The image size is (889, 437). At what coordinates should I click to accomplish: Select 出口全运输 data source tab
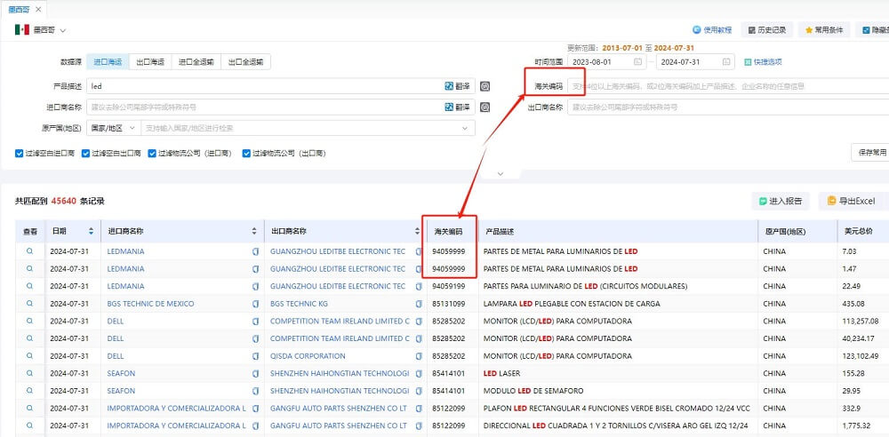coord(246,62)
